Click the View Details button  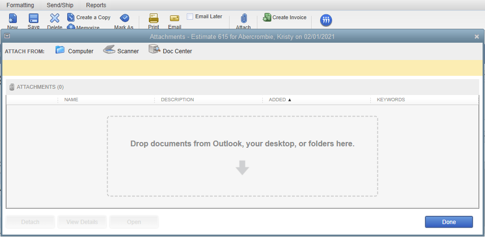[82, 222]
